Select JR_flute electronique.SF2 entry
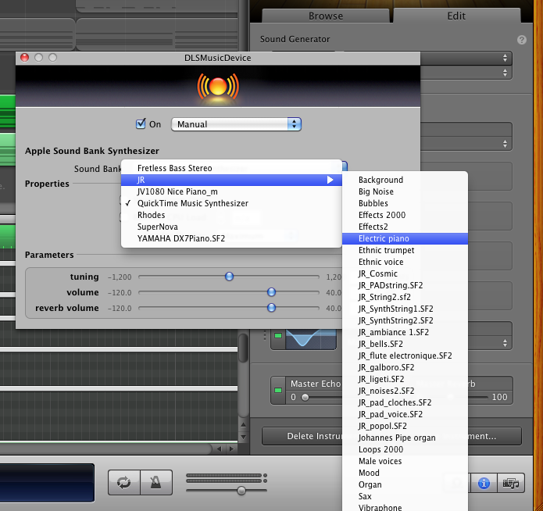This screenshot has width=543, height=511. pos(405,356)
